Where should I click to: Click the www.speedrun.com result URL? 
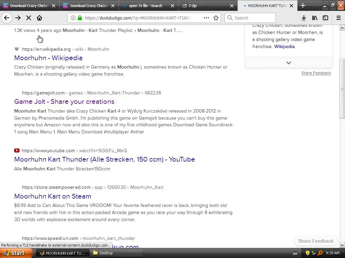click(x=78, y=238)
